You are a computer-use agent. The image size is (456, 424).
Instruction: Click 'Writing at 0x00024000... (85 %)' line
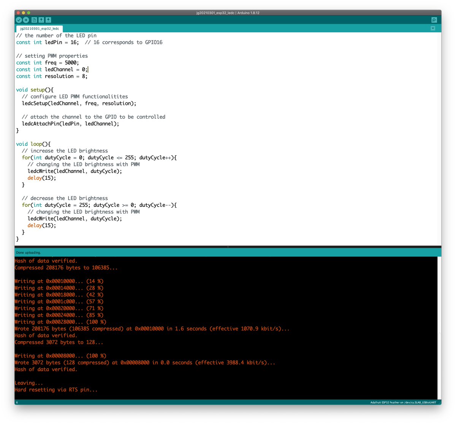(59, 315)
